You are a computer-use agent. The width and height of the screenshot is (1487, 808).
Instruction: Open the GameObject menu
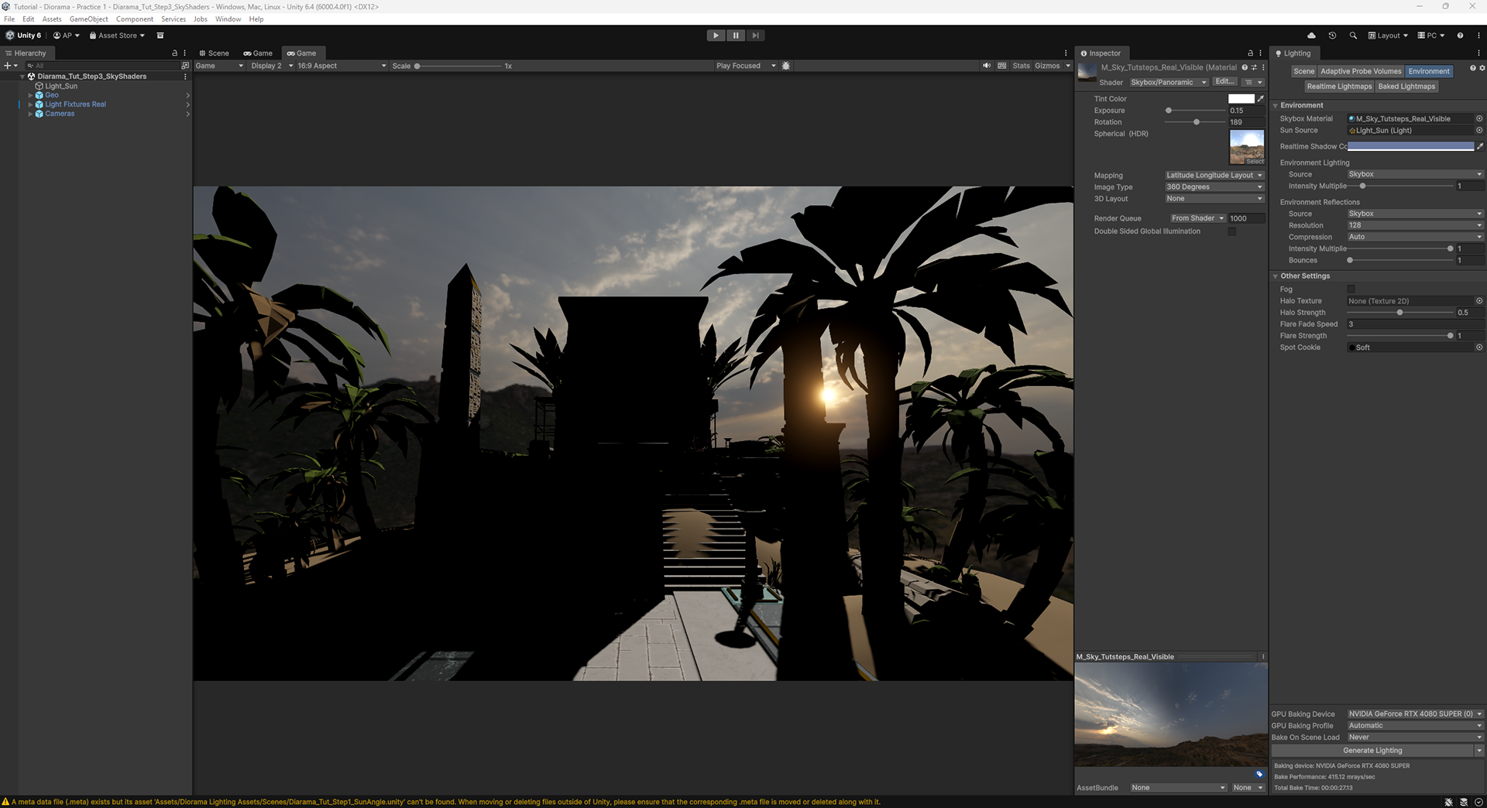88,19
